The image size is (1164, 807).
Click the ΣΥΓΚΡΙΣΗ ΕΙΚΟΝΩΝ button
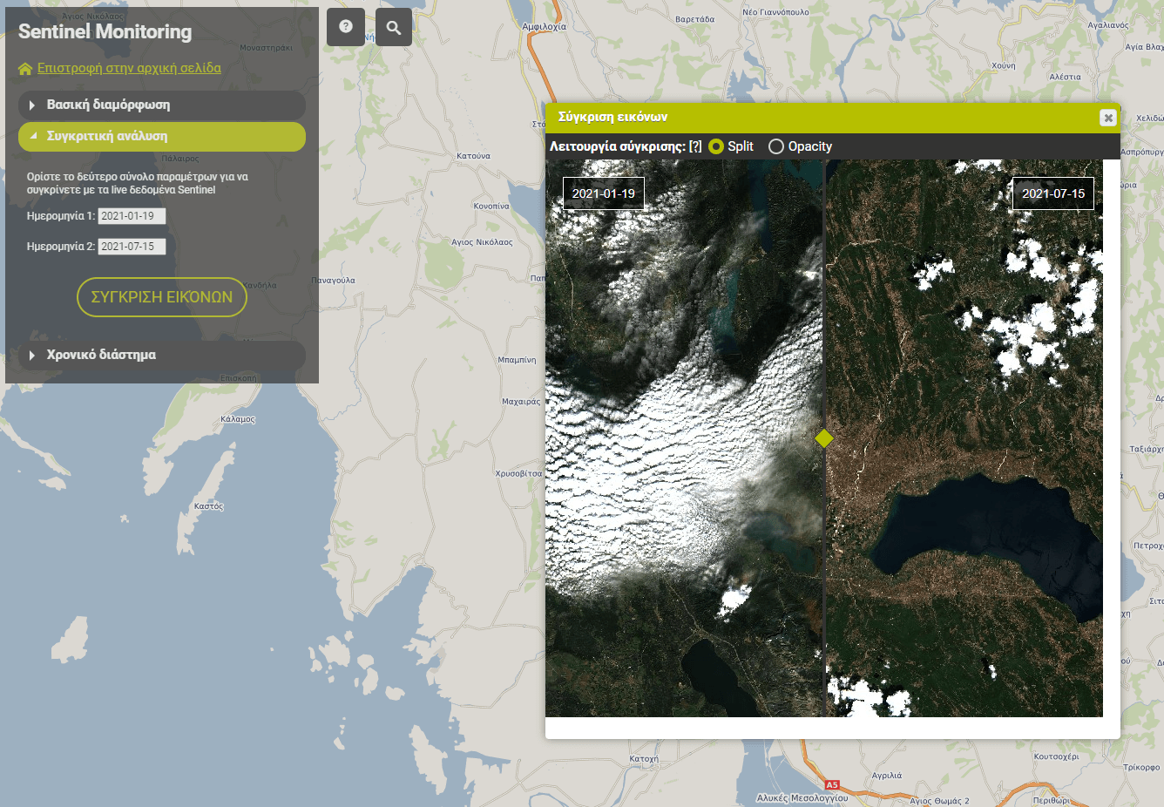click(x=162, y=297)
